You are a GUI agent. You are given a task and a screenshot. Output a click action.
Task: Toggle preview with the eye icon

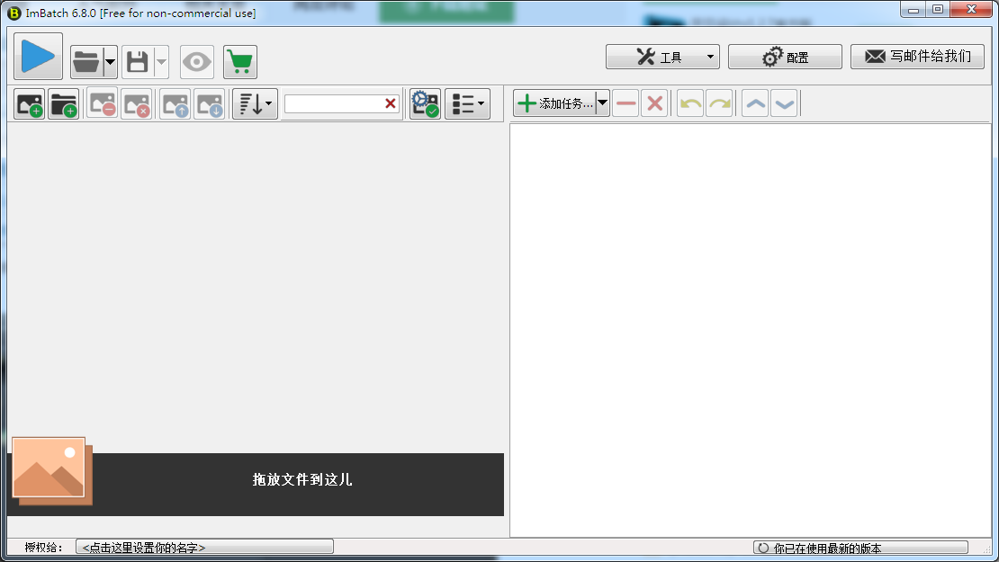[197, 62]
